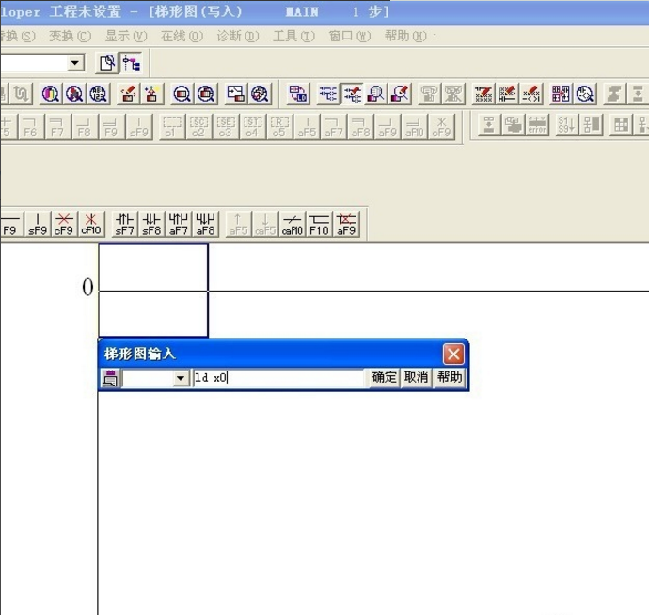Select the F10 draw line tool

[x=320, y=224]
